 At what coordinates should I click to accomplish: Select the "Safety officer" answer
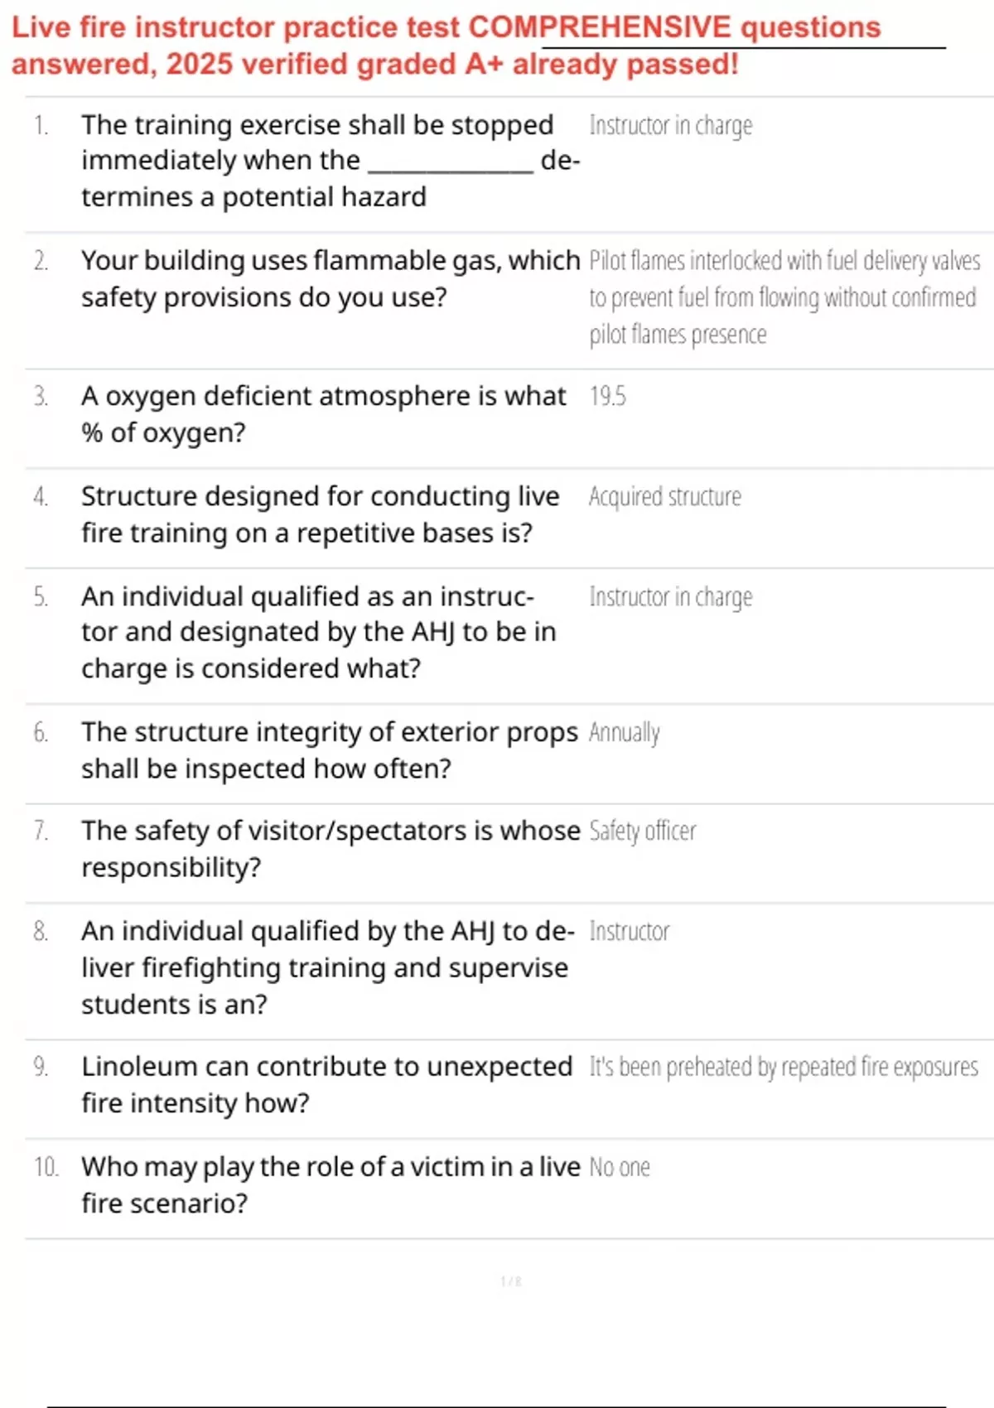[x=642, y=832]
